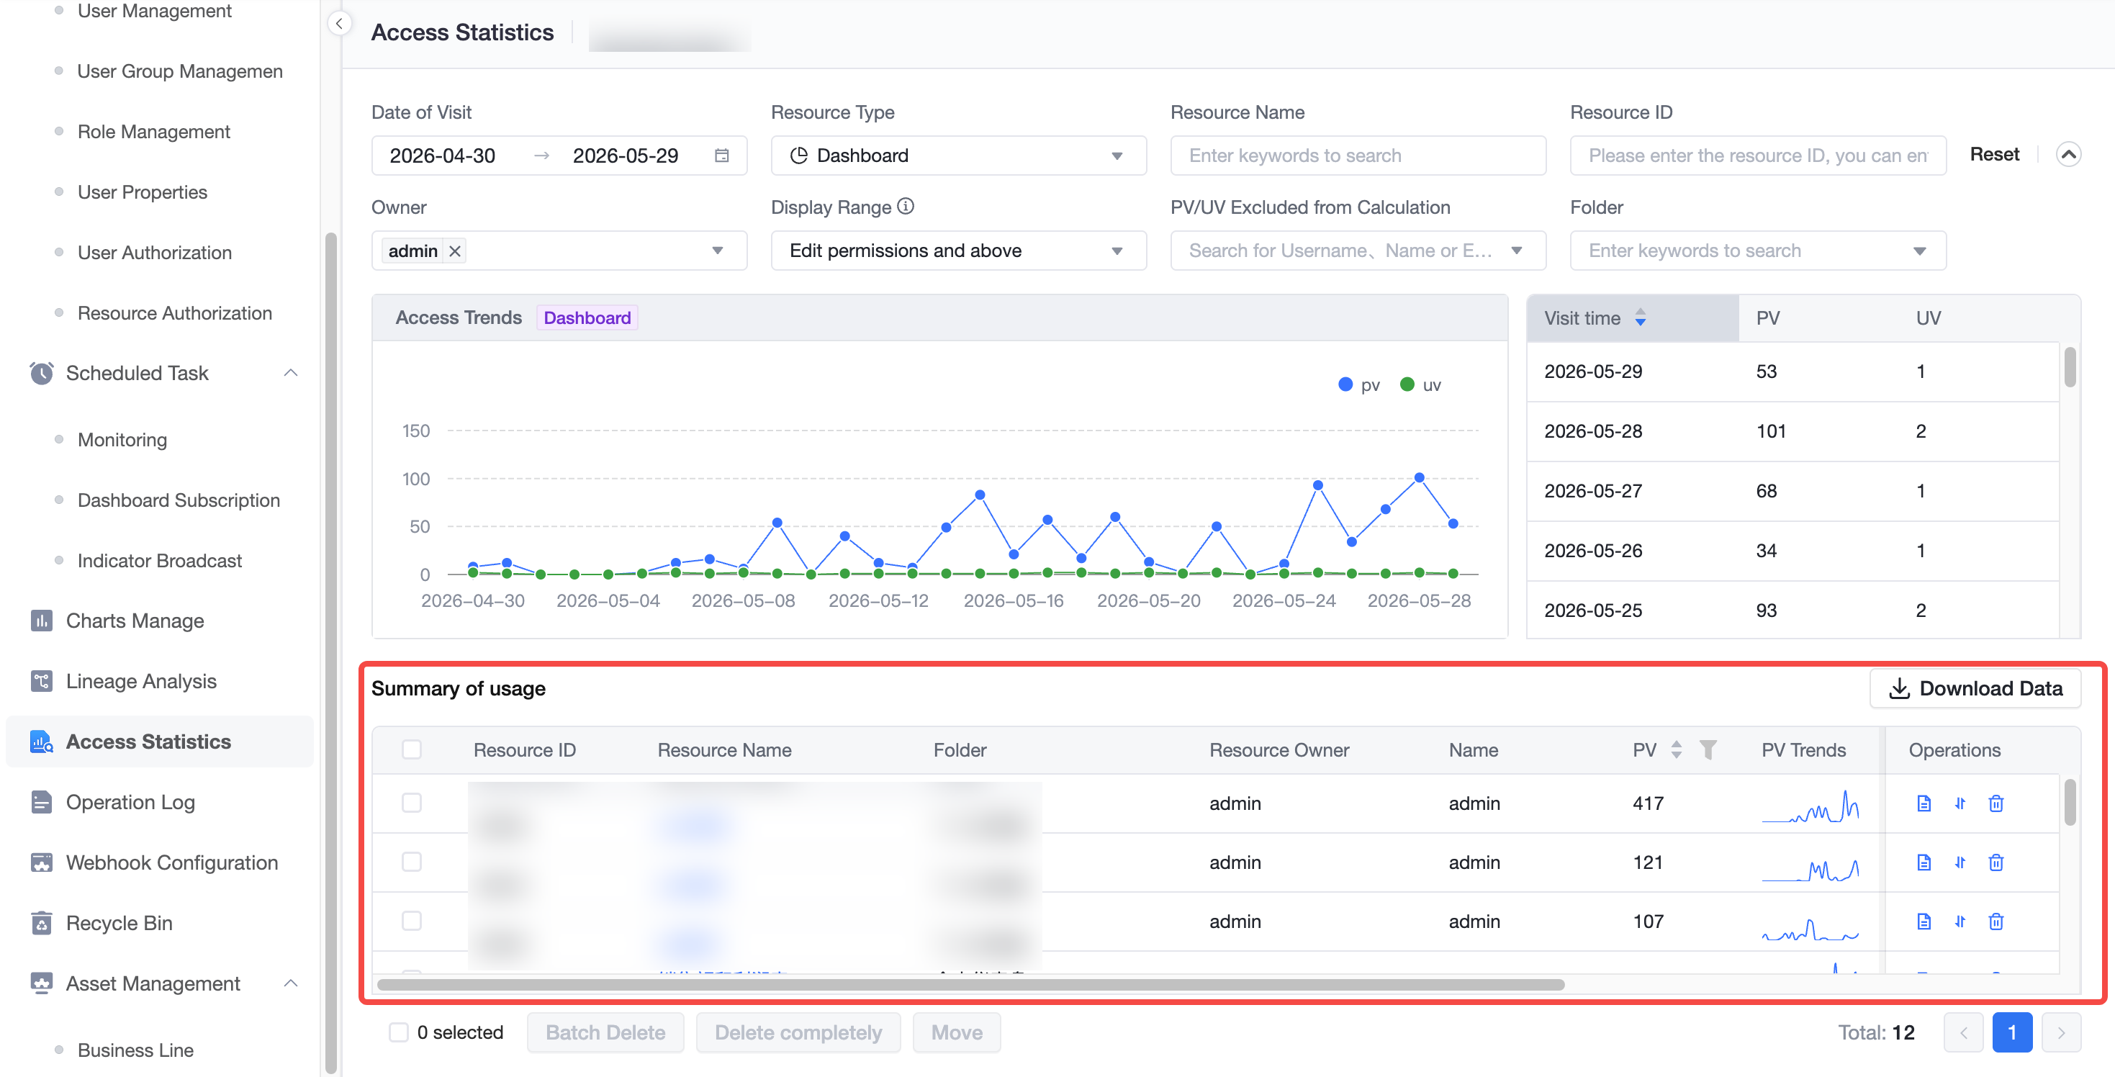The image size is (2115, 1077).
Task: Open the Display Range dropdown
Action: click(958, 251)
